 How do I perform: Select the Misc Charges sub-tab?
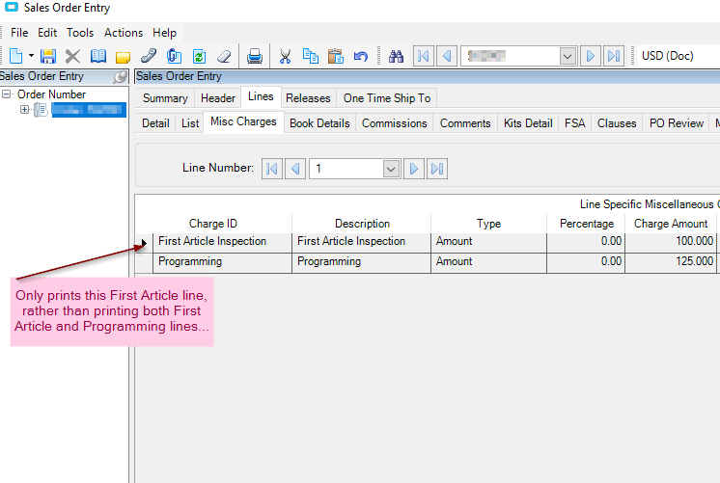click(x=243, y=121)
